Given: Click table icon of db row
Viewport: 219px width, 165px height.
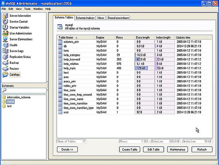Looking at the screenshot, I should (60, 46).
